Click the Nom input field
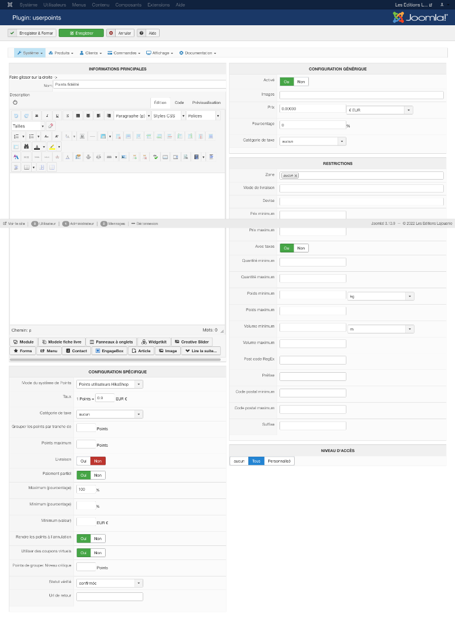The width and height of the screenshot is (455, 634). coord(140,85)
